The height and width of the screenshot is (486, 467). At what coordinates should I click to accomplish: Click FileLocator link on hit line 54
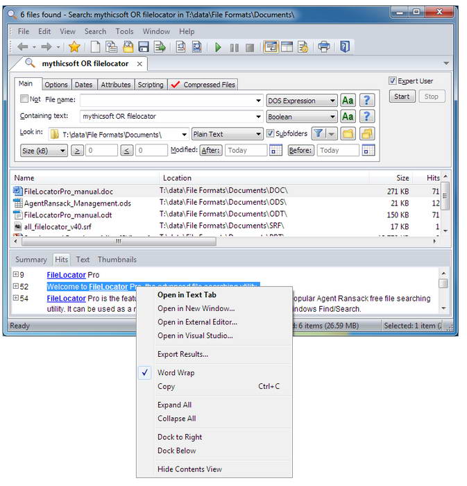pos(66,299)
